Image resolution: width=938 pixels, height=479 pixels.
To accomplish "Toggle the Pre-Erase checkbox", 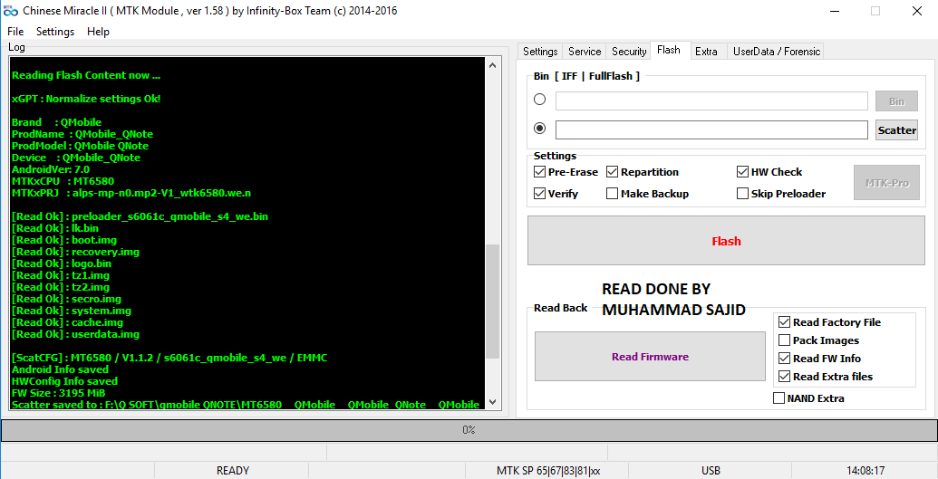I will (539, 172).
